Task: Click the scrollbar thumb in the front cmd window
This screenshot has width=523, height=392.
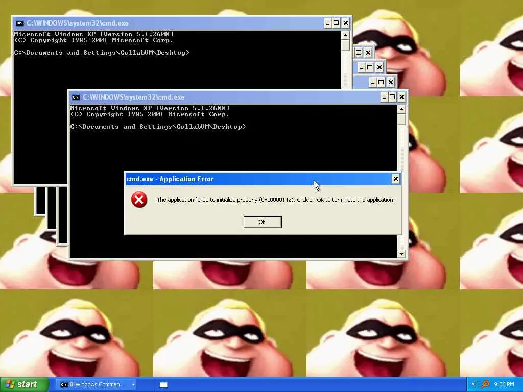Action: (x=401, y=119)
